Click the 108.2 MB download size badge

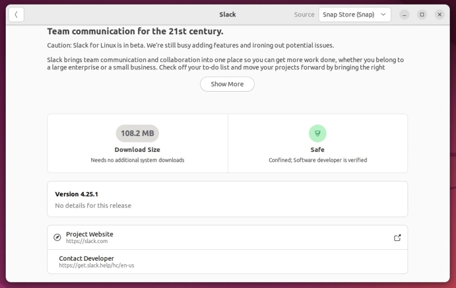137,133
